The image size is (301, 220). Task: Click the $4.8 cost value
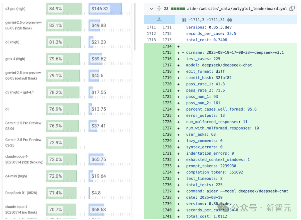(96, 193)
